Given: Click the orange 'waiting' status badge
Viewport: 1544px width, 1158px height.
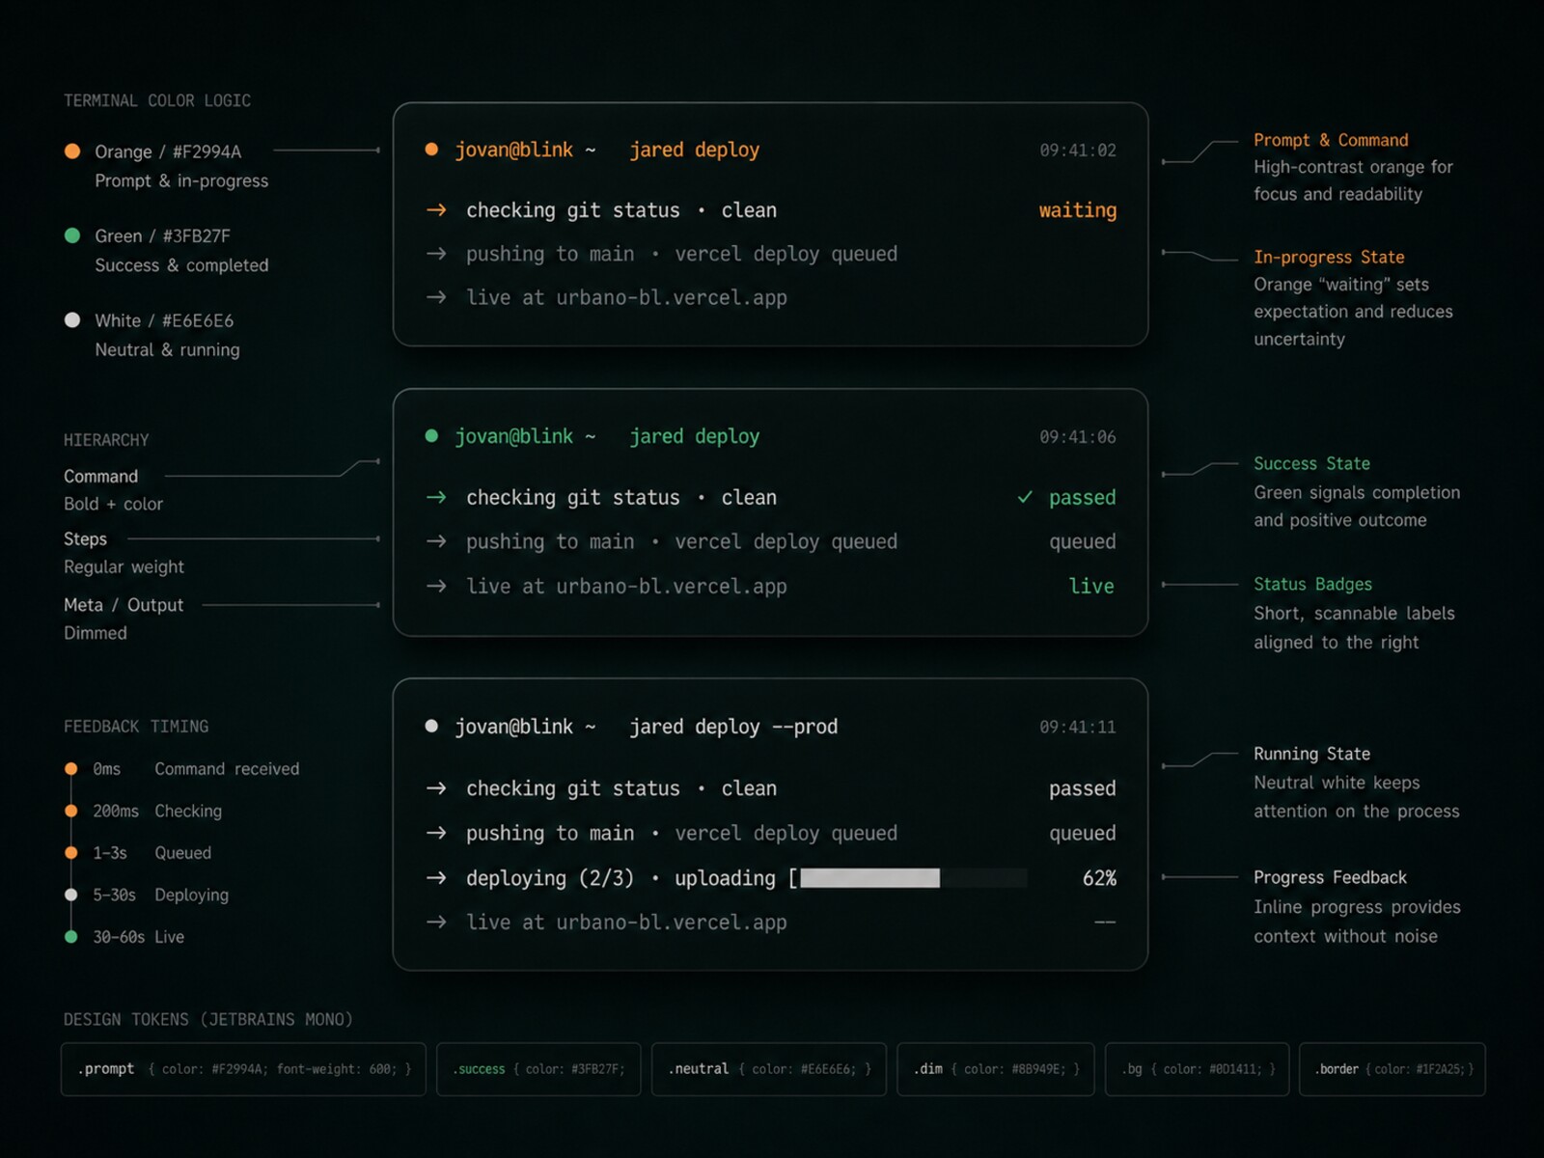Looking at the screenshot, I should pyautogui.click(x=1078, y=210).
